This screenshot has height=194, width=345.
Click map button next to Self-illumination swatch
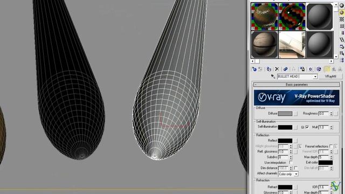[295, 127]
